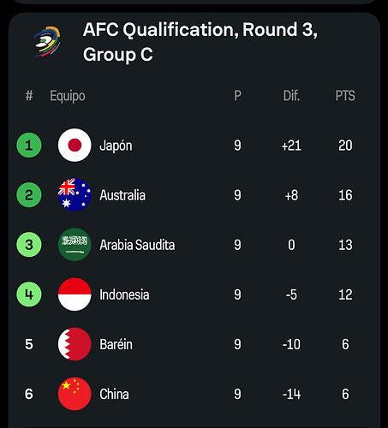Click the Saudi Arabia flag icon

(75, 245)
